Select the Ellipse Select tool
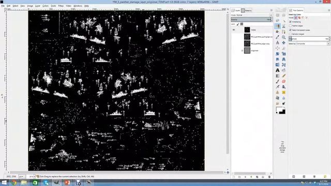 tap(284, 15)
